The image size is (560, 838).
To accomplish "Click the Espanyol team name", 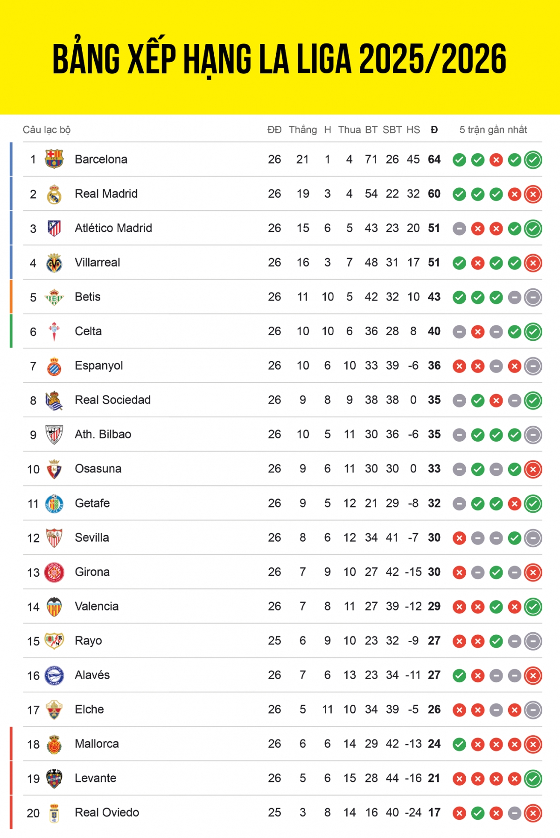I will (99, 365).
